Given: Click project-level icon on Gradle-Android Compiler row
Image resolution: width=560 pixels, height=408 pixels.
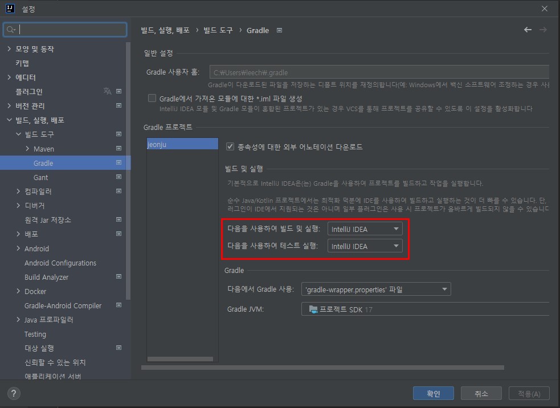Looking at the screenshot, I should pos(119,305).
